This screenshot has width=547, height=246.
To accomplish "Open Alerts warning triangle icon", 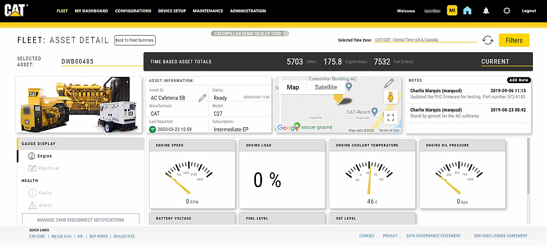I will 33,205.
